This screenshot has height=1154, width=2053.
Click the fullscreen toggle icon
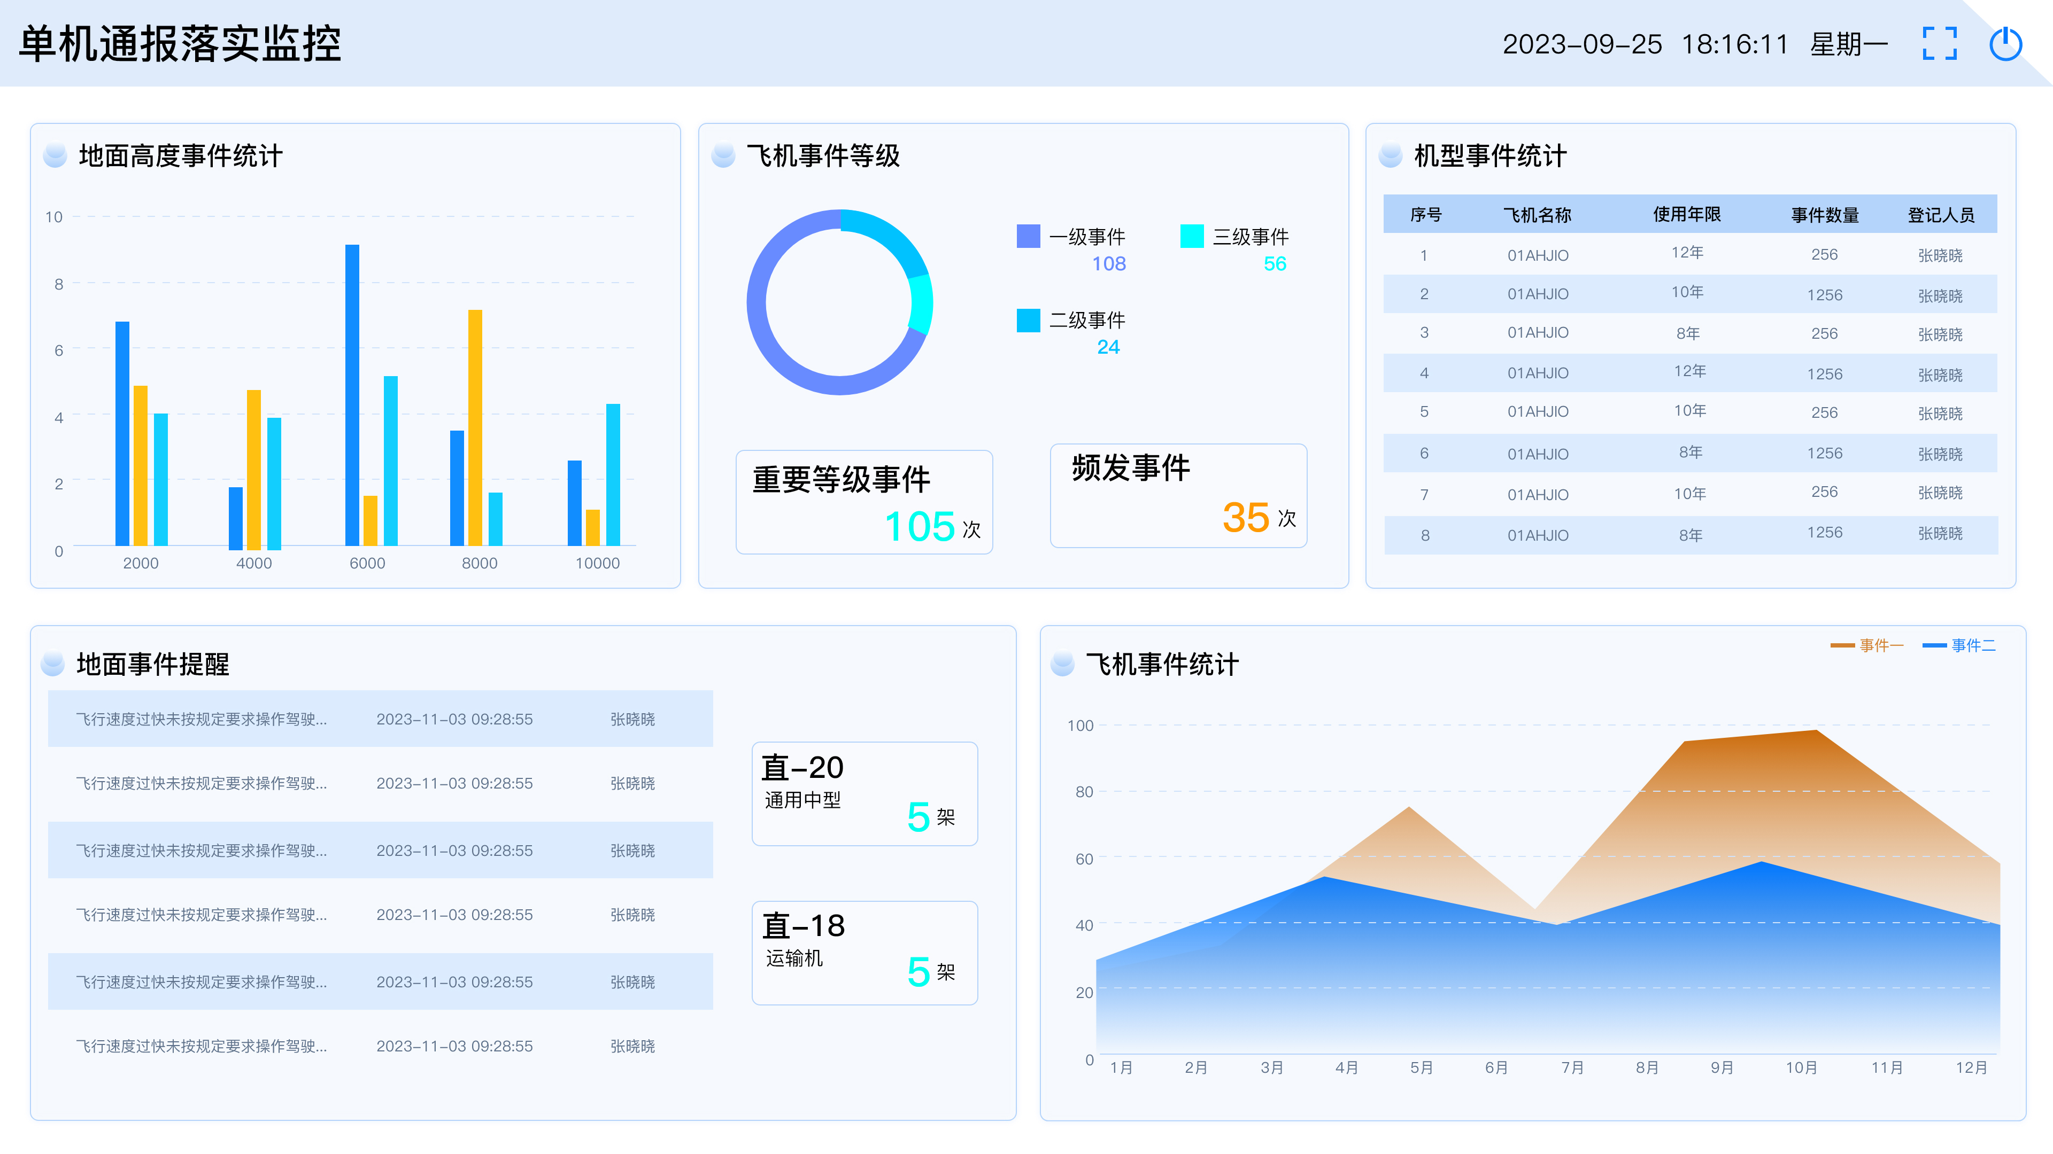pos(1939,44)
